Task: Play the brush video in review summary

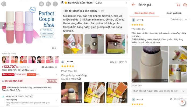Action: pos(94,44)
